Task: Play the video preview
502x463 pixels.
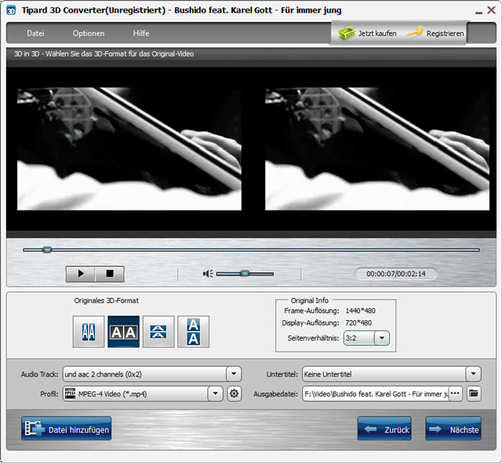Action: click(81, 274)
